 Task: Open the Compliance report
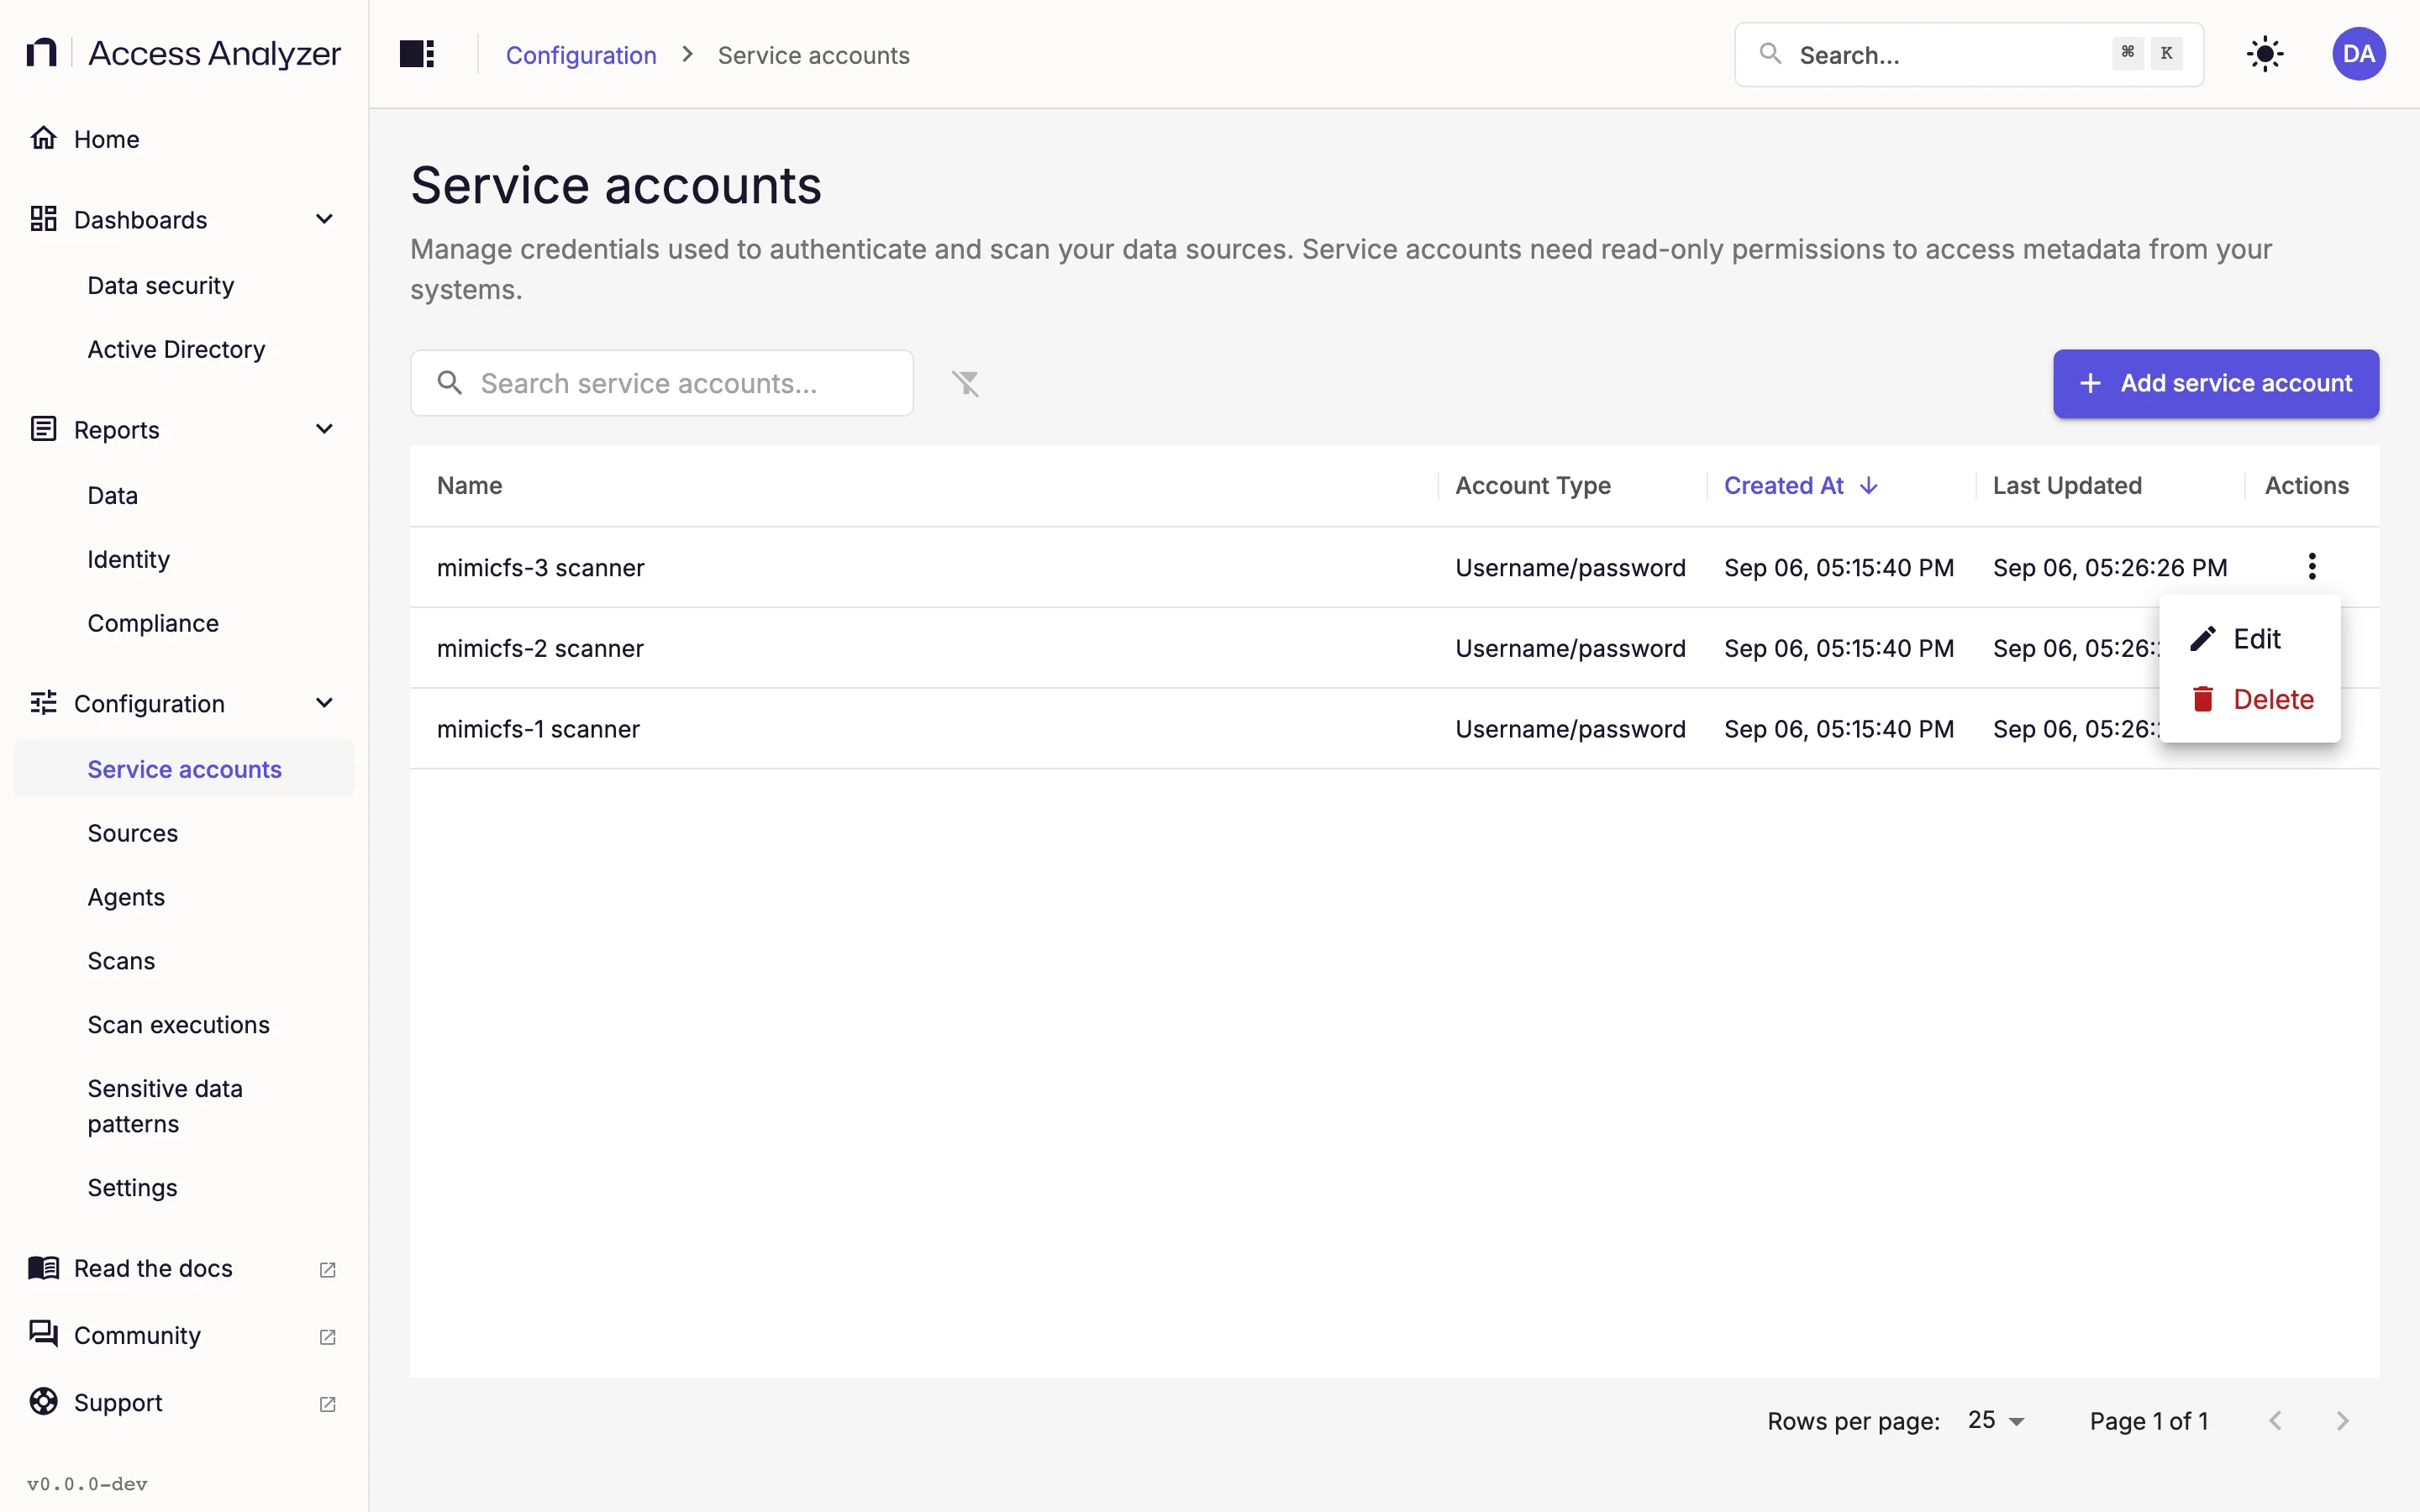[x=153, y=624]
